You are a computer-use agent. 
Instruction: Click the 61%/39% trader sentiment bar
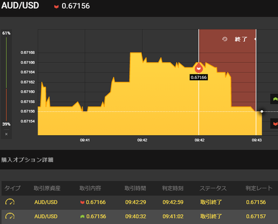point(6,79)
